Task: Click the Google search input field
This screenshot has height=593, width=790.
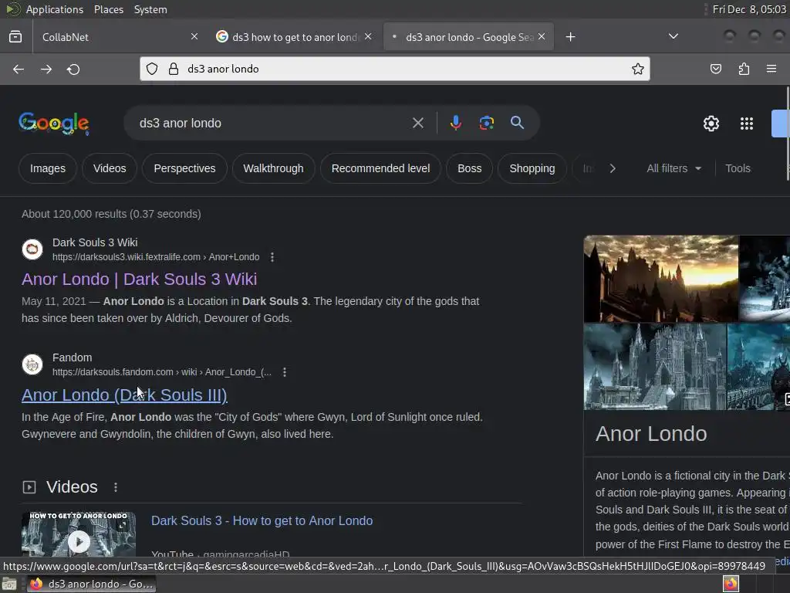Action: pos(272,123)
